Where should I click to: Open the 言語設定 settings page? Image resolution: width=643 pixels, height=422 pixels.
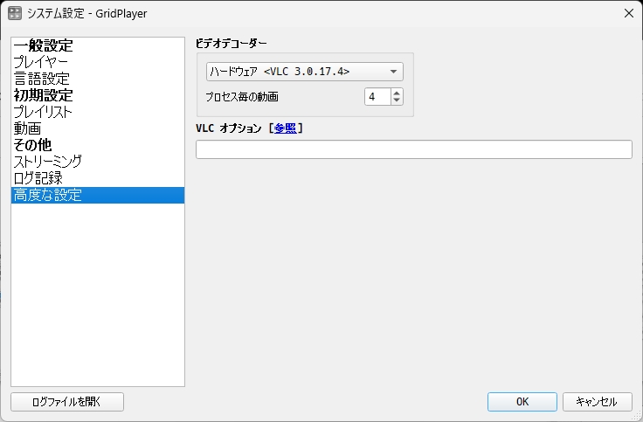coord(40,79)
